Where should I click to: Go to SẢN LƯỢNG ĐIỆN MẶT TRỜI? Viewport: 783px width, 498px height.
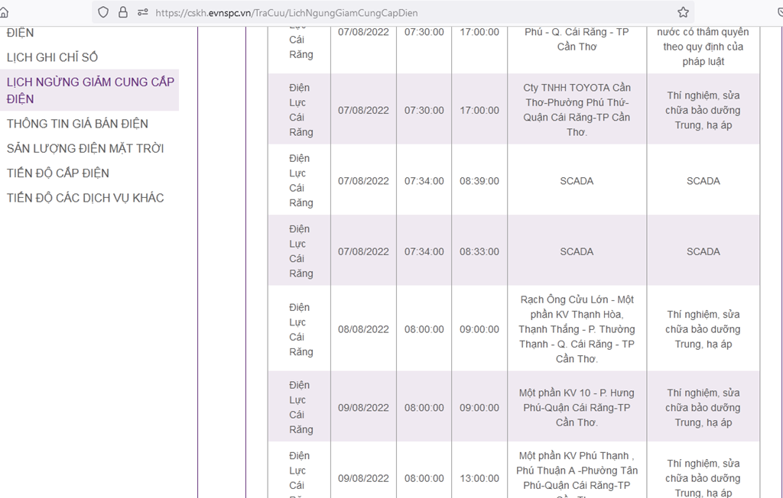click(85, 148)
